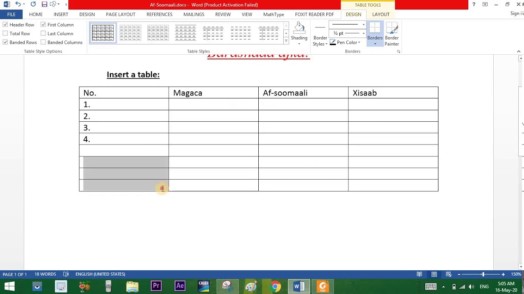Switch to the Table Tools LAYOUT tab
The height and width of the screenshot is (294, 524).
381,14
